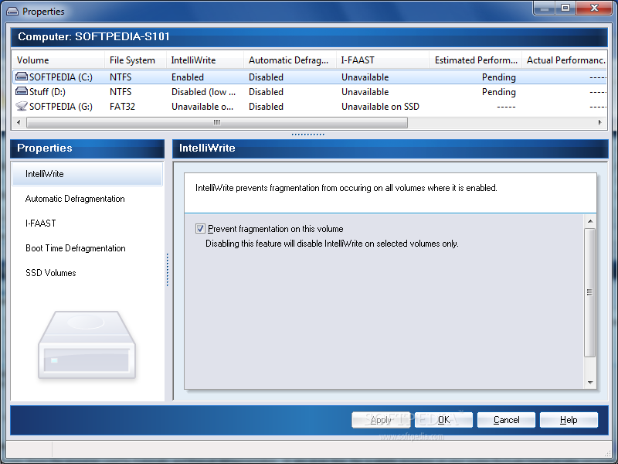
Task: Click the horizontal splitter dots below volume list
Action: pyautogui.click(x=307, y=134)
